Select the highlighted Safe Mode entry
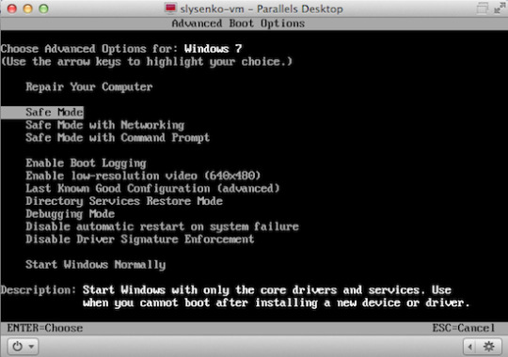This screenshot has width=508, height=357. pyautogui.click(x=42, y=113)
